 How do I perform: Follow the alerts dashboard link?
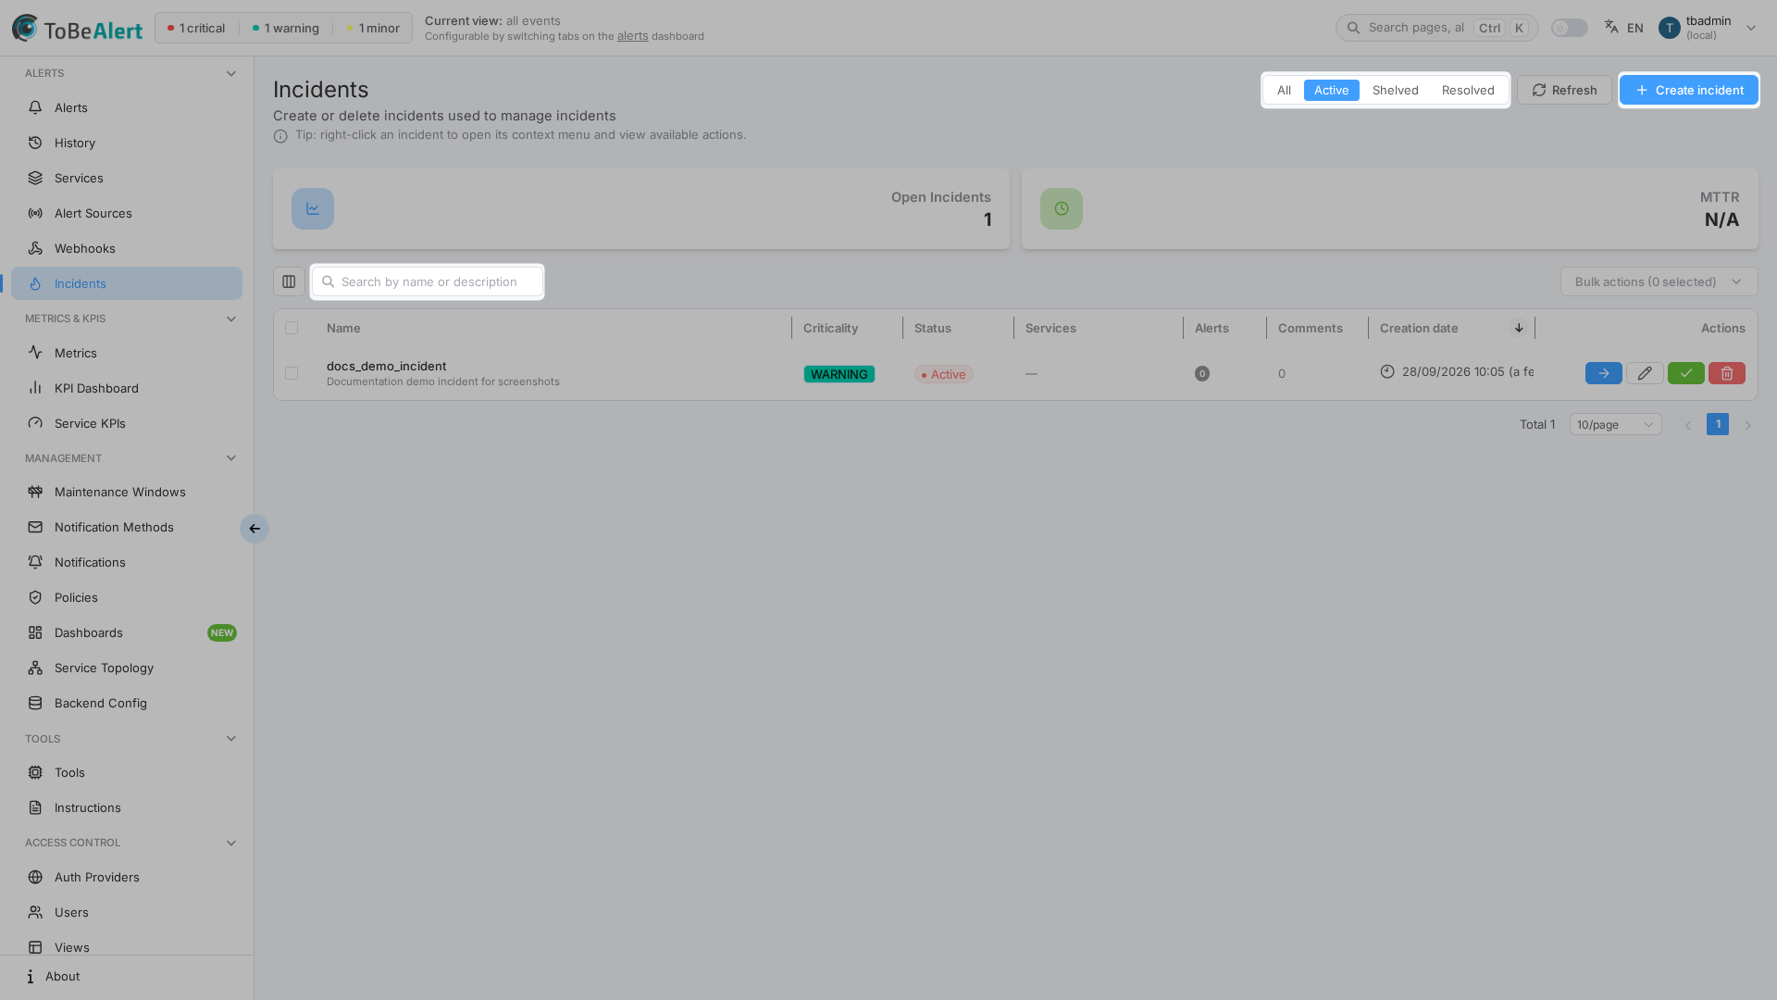pos(632,36)
